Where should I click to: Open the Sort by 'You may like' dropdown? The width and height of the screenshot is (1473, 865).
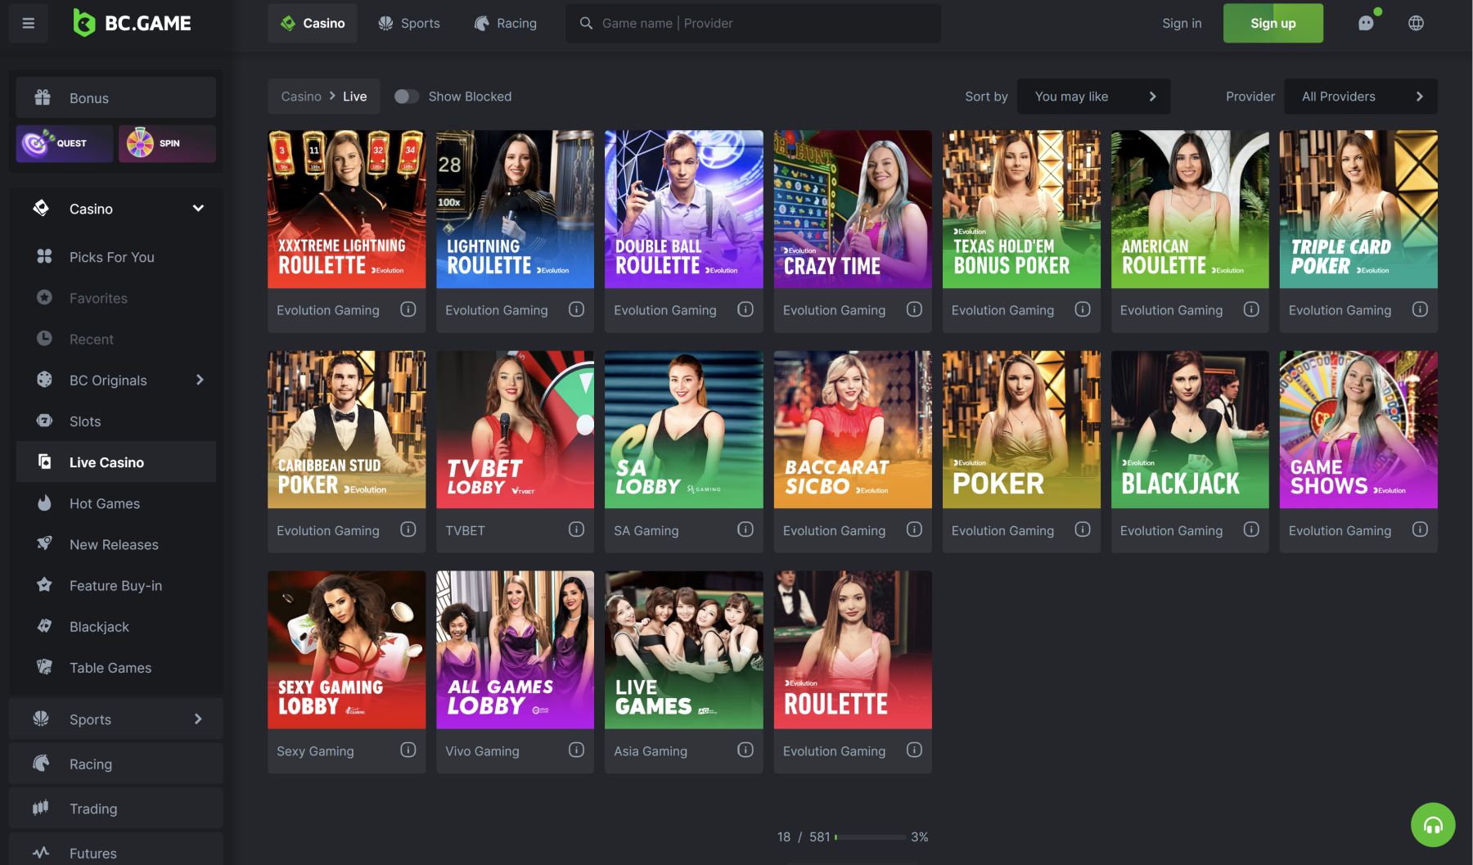[1093, 97]
